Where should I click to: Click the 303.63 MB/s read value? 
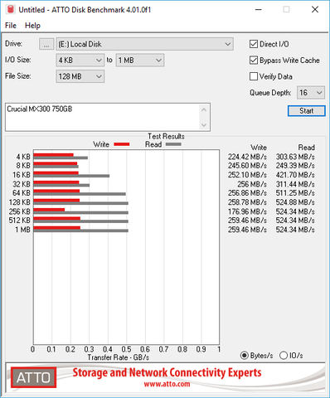pyautogui.click(x=295, y=157)
